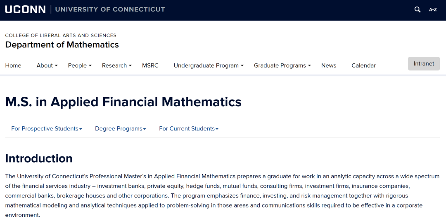Expand the About dropdown menu
This screenshot has height=221, width=446.
pyautogui.click(x=47, y=65)
